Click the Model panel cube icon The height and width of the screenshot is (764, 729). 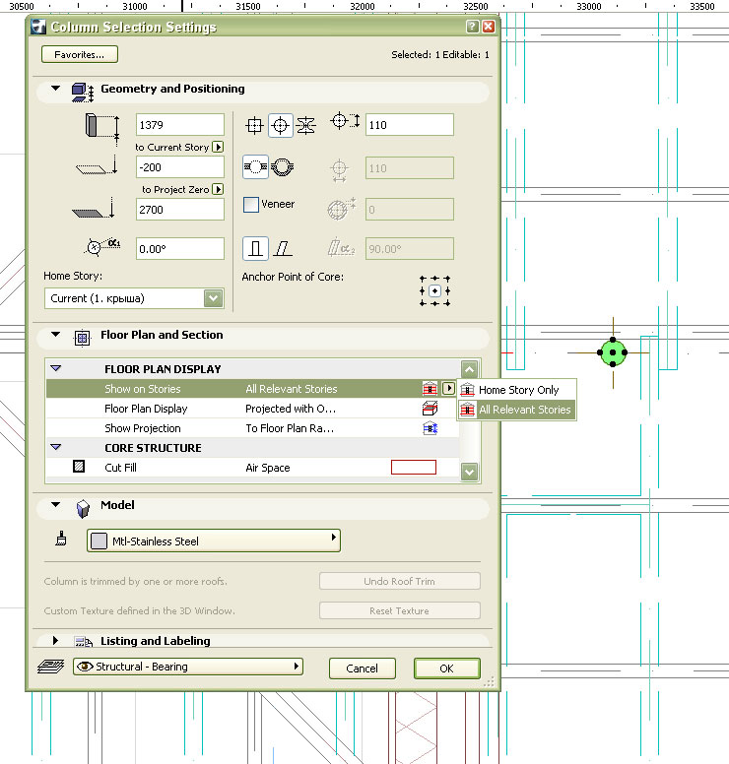coord(83,509)
